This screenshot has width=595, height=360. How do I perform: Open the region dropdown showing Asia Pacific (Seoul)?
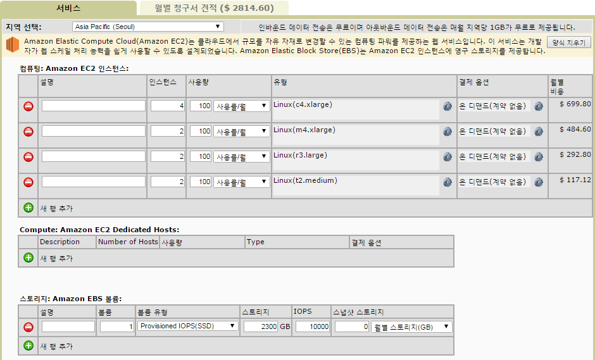tap(147, 27)
